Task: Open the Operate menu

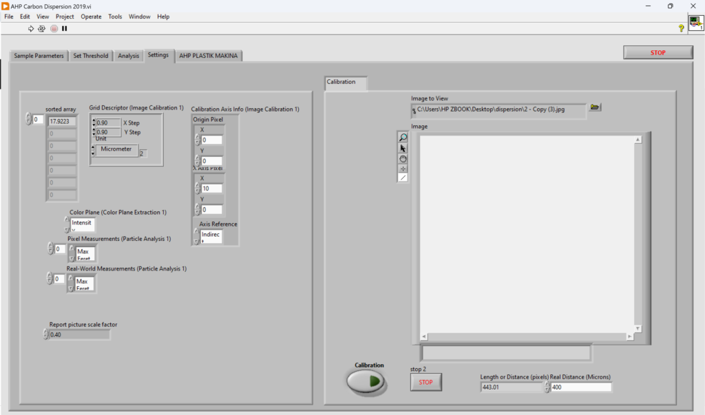Action: click(92, 17)
